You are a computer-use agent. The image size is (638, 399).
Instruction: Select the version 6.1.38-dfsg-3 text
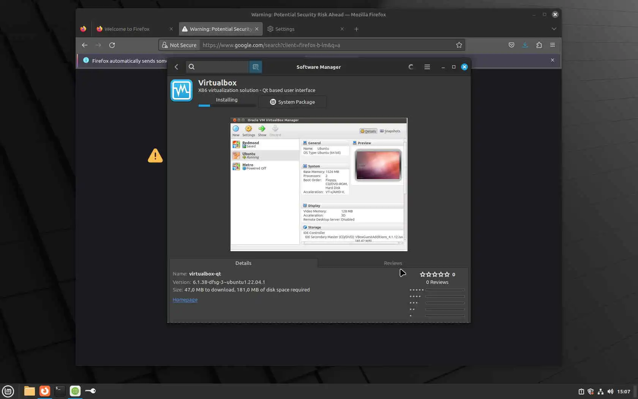[229, 282]
